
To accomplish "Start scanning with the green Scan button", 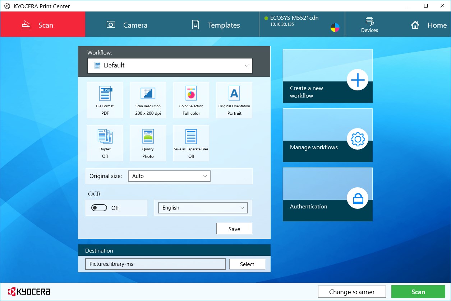I will pyautogui.click(x=418, y=292).
